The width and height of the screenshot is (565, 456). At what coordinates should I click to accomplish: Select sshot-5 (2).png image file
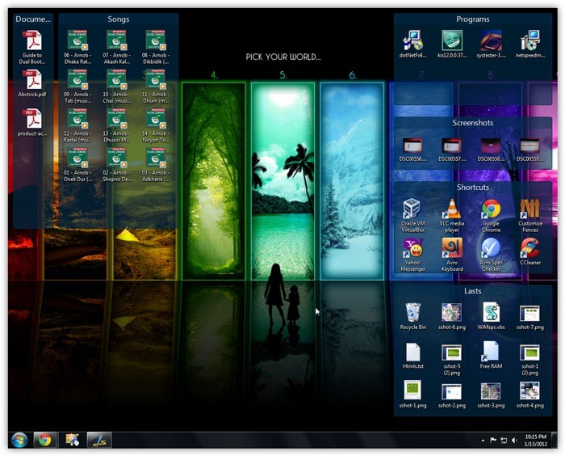pos(452,359)
